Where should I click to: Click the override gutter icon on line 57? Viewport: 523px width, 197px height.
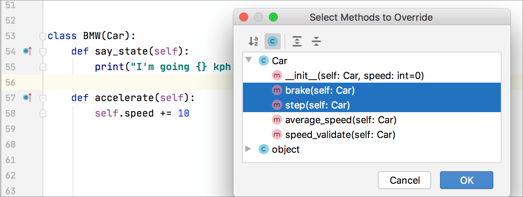pos(27,98)
